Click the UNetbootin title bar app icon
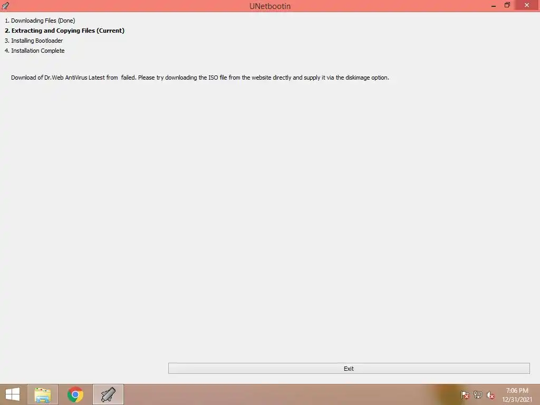The height and width of the screenshot is (405, 540). [x=5, y=5]
